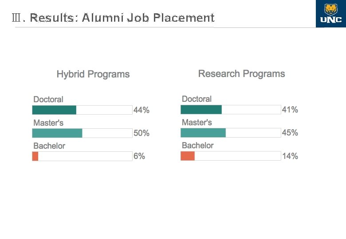Select the Doctoral label under Research Programs
Image resolution: width=346 pixels, height=239 pixels.
tap(197, 99)
